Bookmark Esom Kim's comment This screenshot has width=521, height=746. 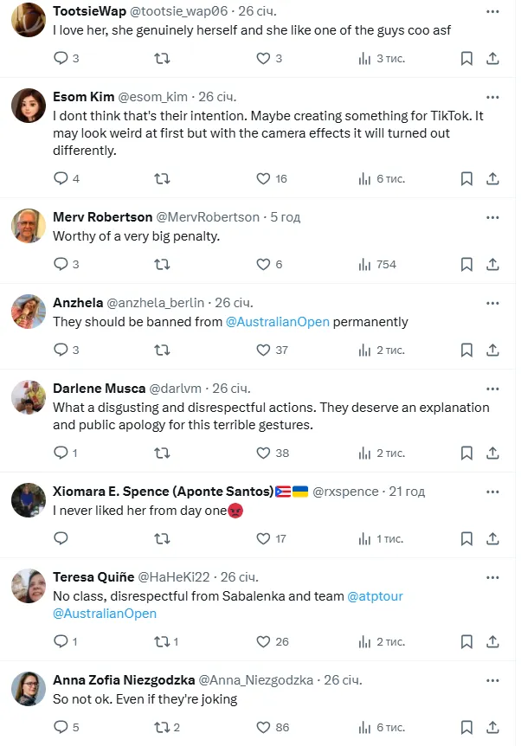click(x=466, y=178)
